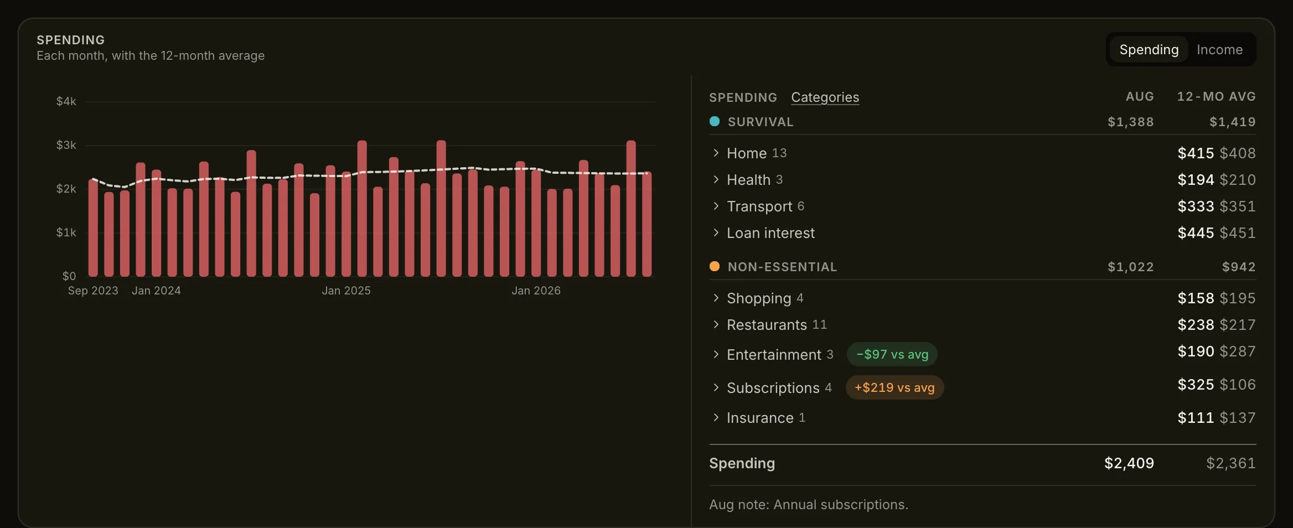Click the Non-Essential $1,022 August subtotal
The image size is (1293, 528).
coord(1130,267)
